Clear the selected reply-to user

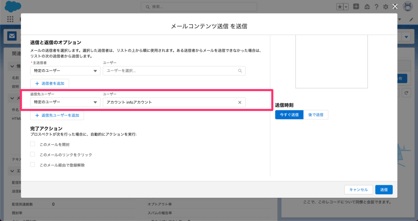point(240,102)
